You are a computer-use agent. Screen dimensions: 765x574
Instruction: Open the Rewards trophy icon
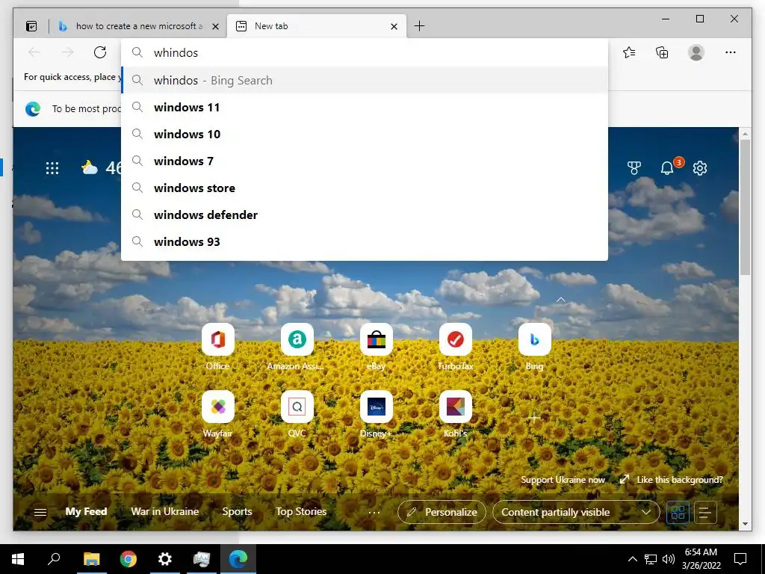[x=634, y=168]
